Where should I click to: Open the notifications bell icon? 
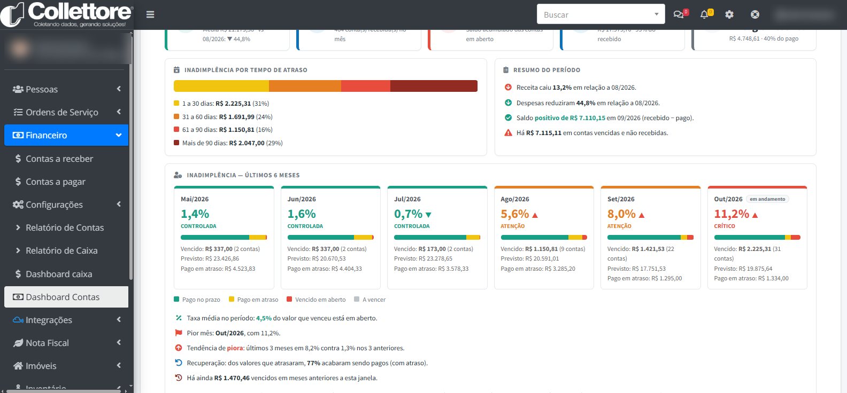coord(704,14)
